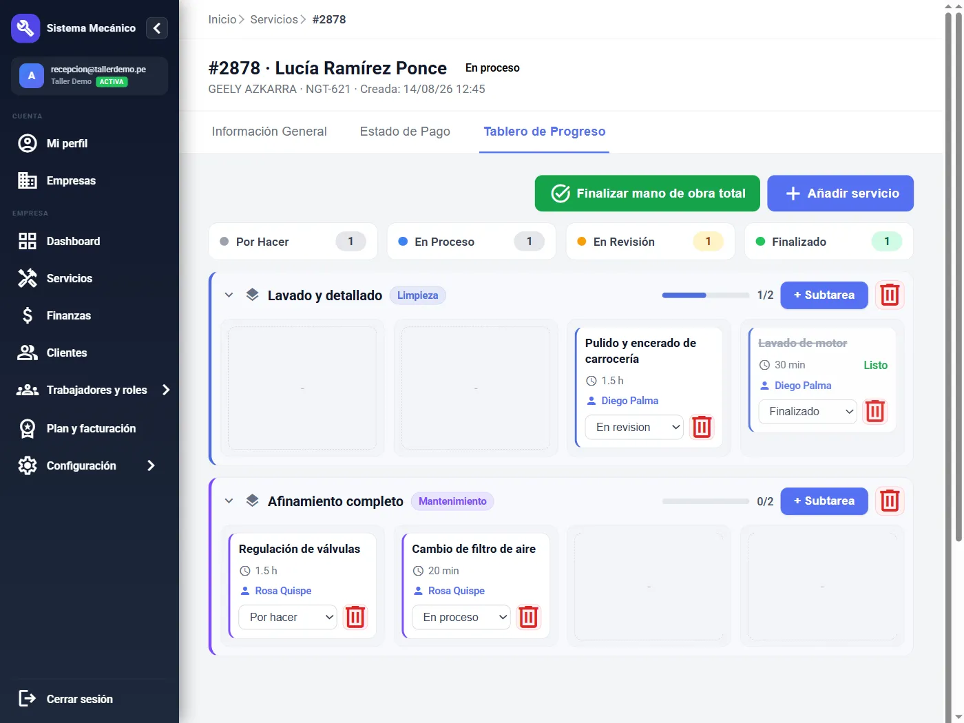The image size is (964, 723).
Task: Click the Clientes people icon
Action: point(28,353)
